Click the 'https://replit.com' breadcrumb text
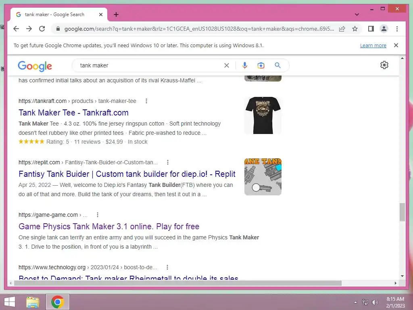Screen dimensions: 413x310 pyautogui.click(x=39, y=162)
